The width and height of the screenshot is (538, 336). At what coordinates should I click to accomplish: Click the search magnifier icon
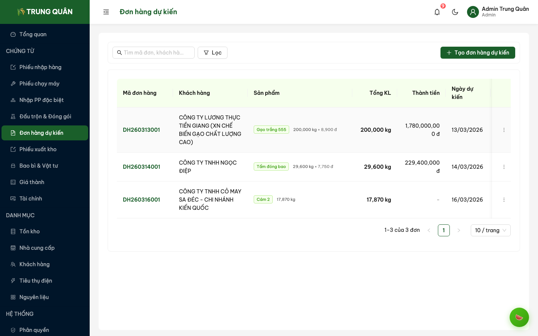120,53
